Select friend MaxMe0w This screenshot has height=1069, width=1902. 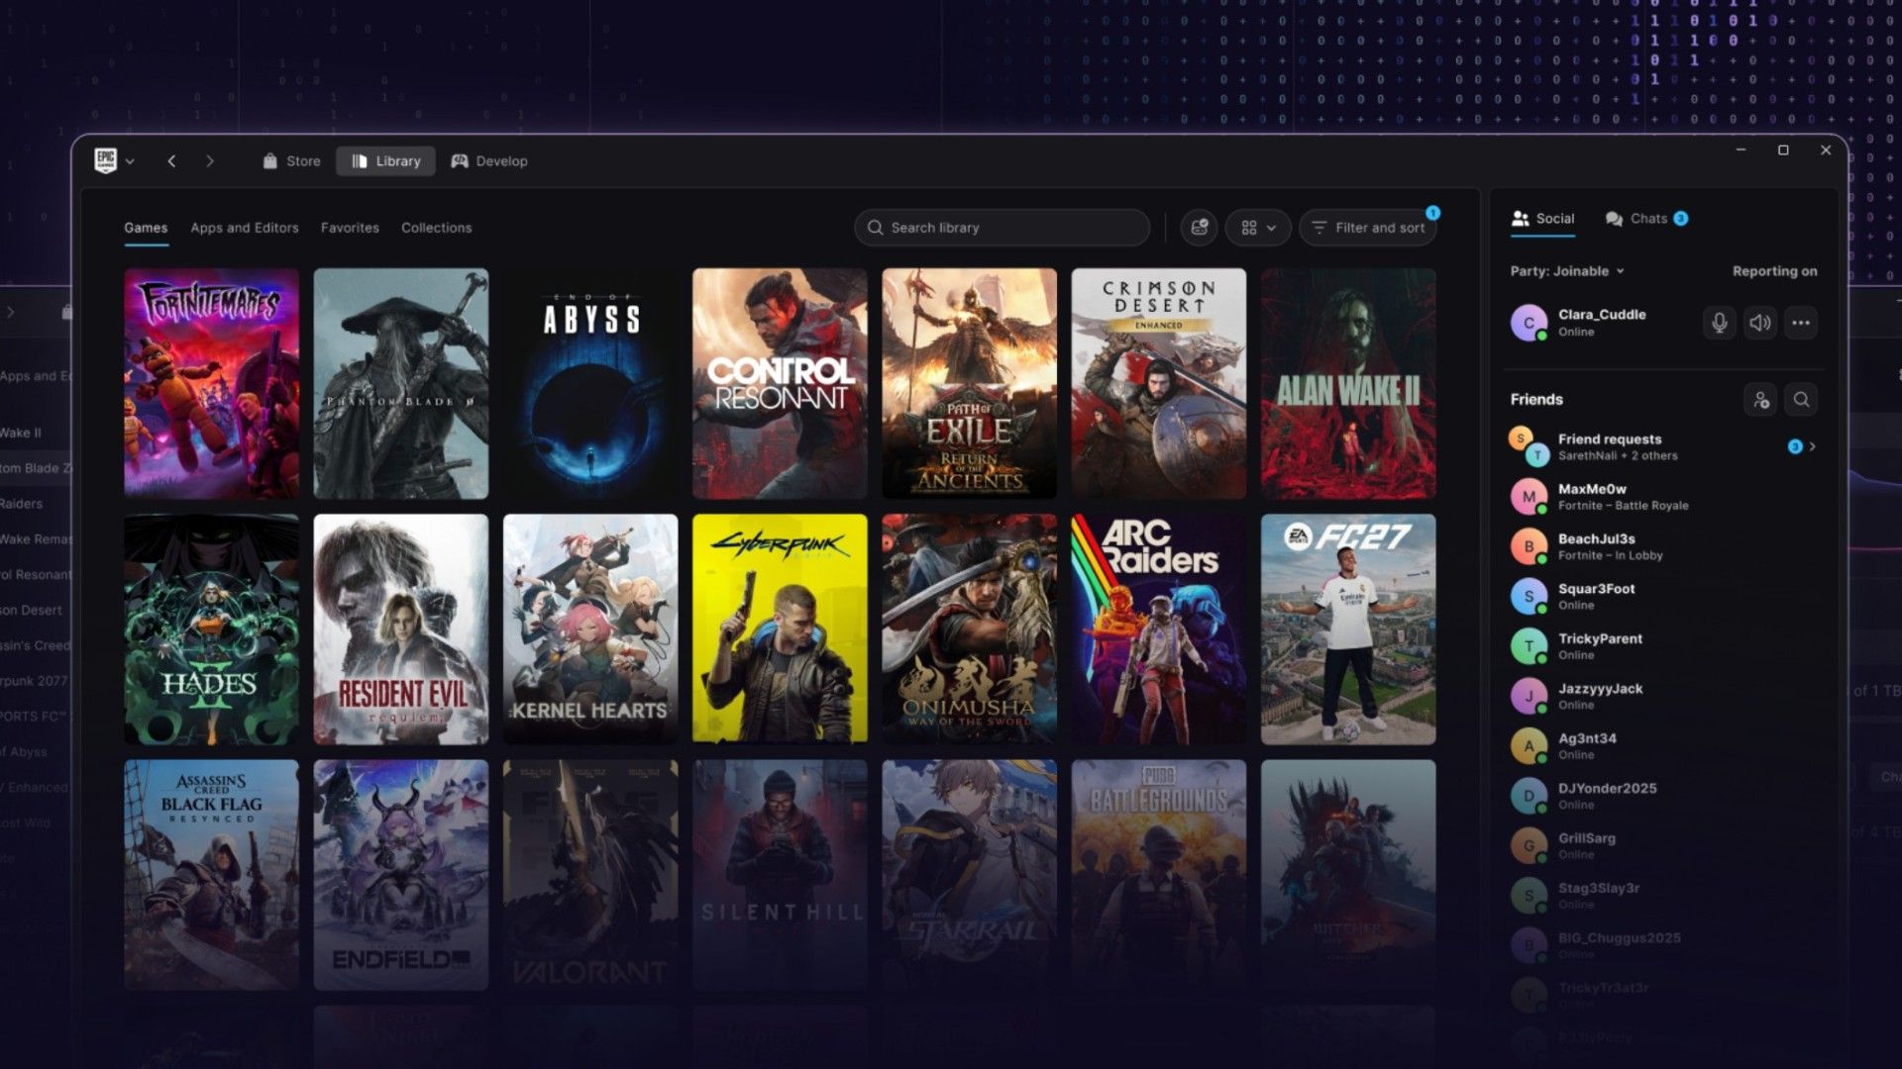pos(1662,497)
